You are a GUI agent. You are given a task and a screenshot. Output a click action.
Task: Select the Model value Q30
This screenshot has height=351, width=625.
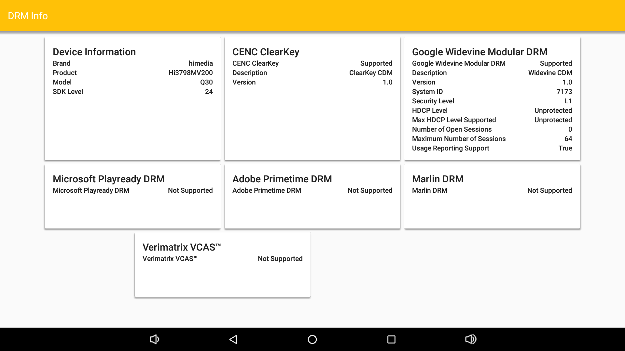point(206,82)
